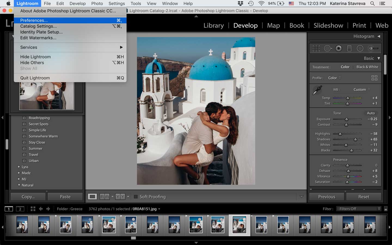Open the Filters Off dropdown
This screenshot has width=392, height=245.
coord(359,209)
